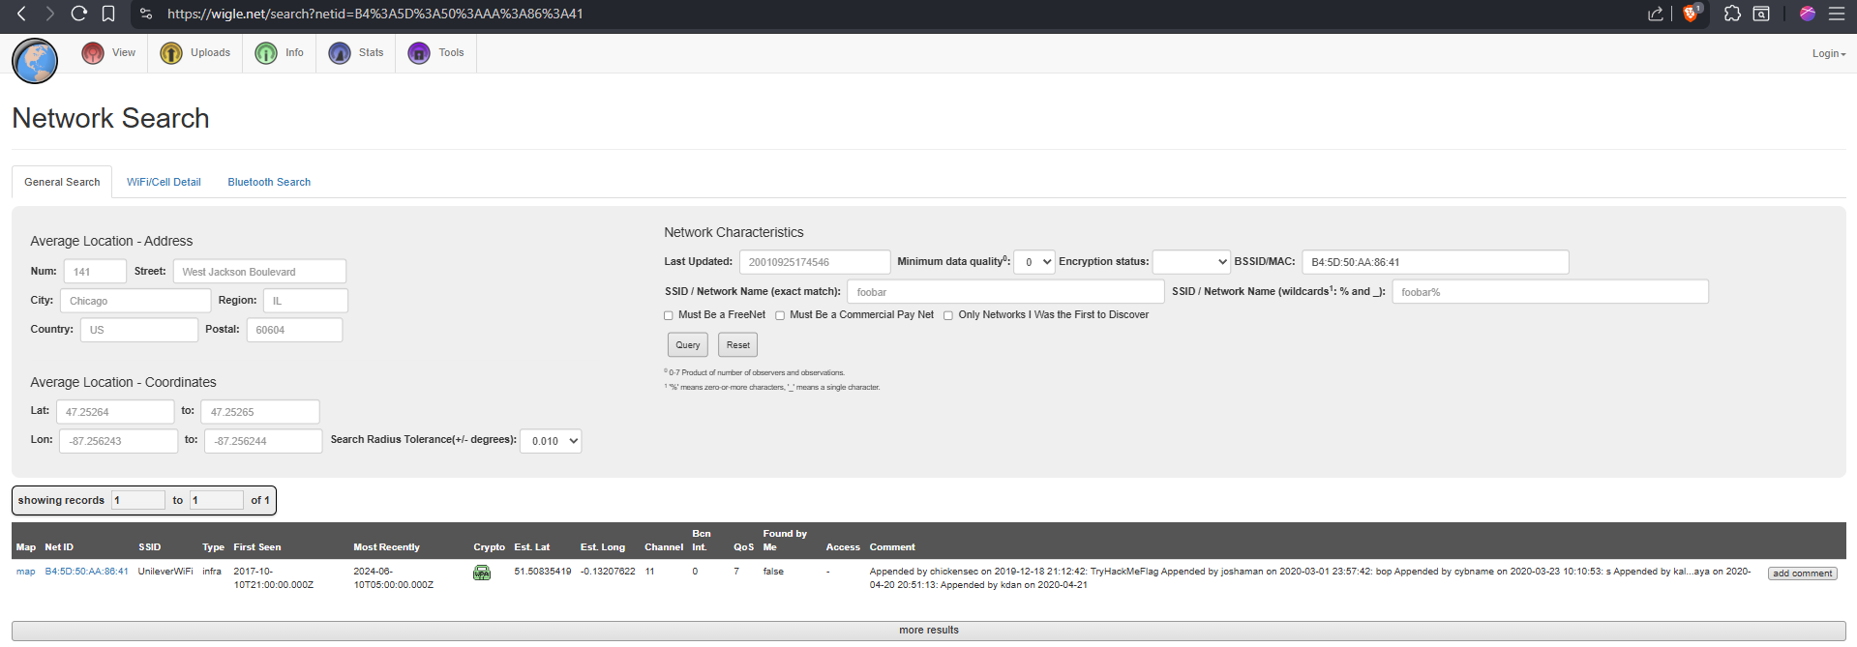Enable Must Be a FreeNet checkbox

point(669,315)
